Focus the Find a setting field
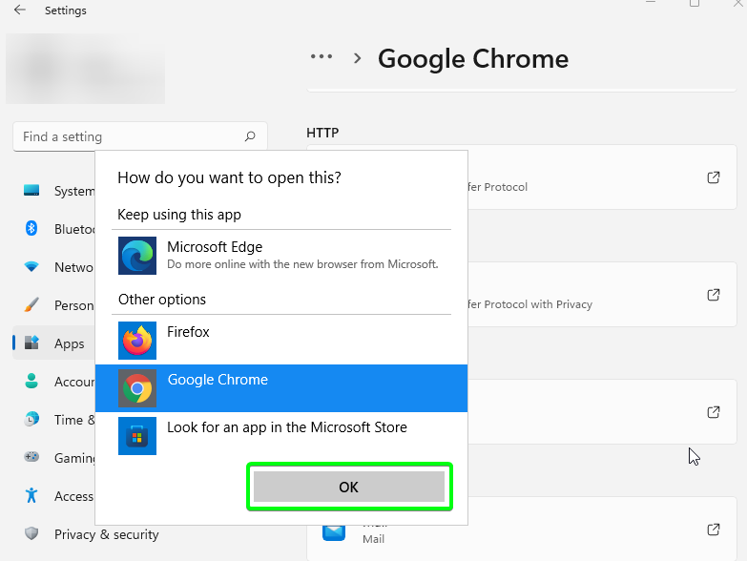This screenshot has width=747, height=561. coord(140,137)
